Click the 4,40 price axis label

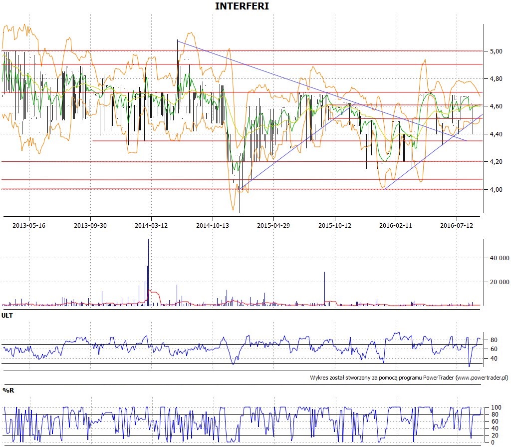pyautogui.click(x=496, y=134)
